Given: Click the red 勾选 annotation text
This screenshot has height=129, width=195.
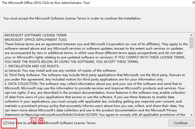Looking at the screenshot, I should coord(37,120).
